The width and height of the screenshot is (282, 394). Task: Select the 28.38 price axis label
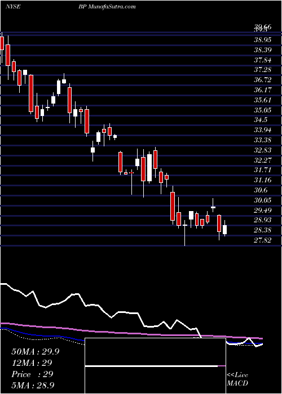click(x=262, y=230)
